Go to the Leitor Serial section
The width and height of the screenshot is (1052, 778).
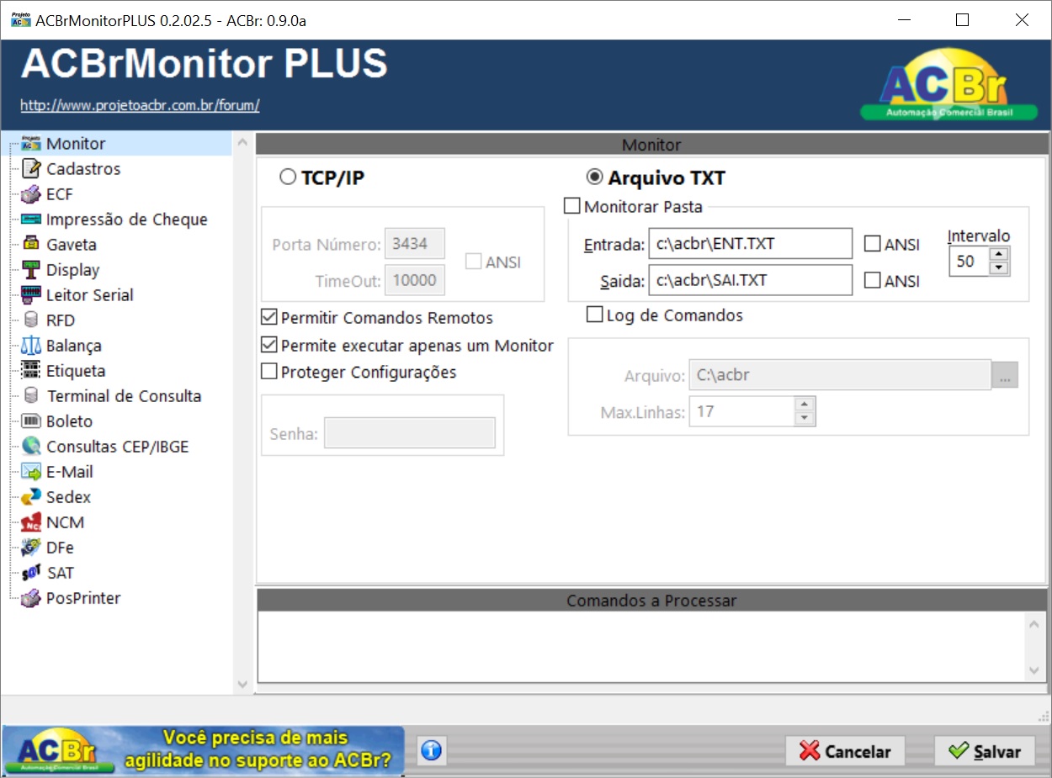(x=90, y=295)
